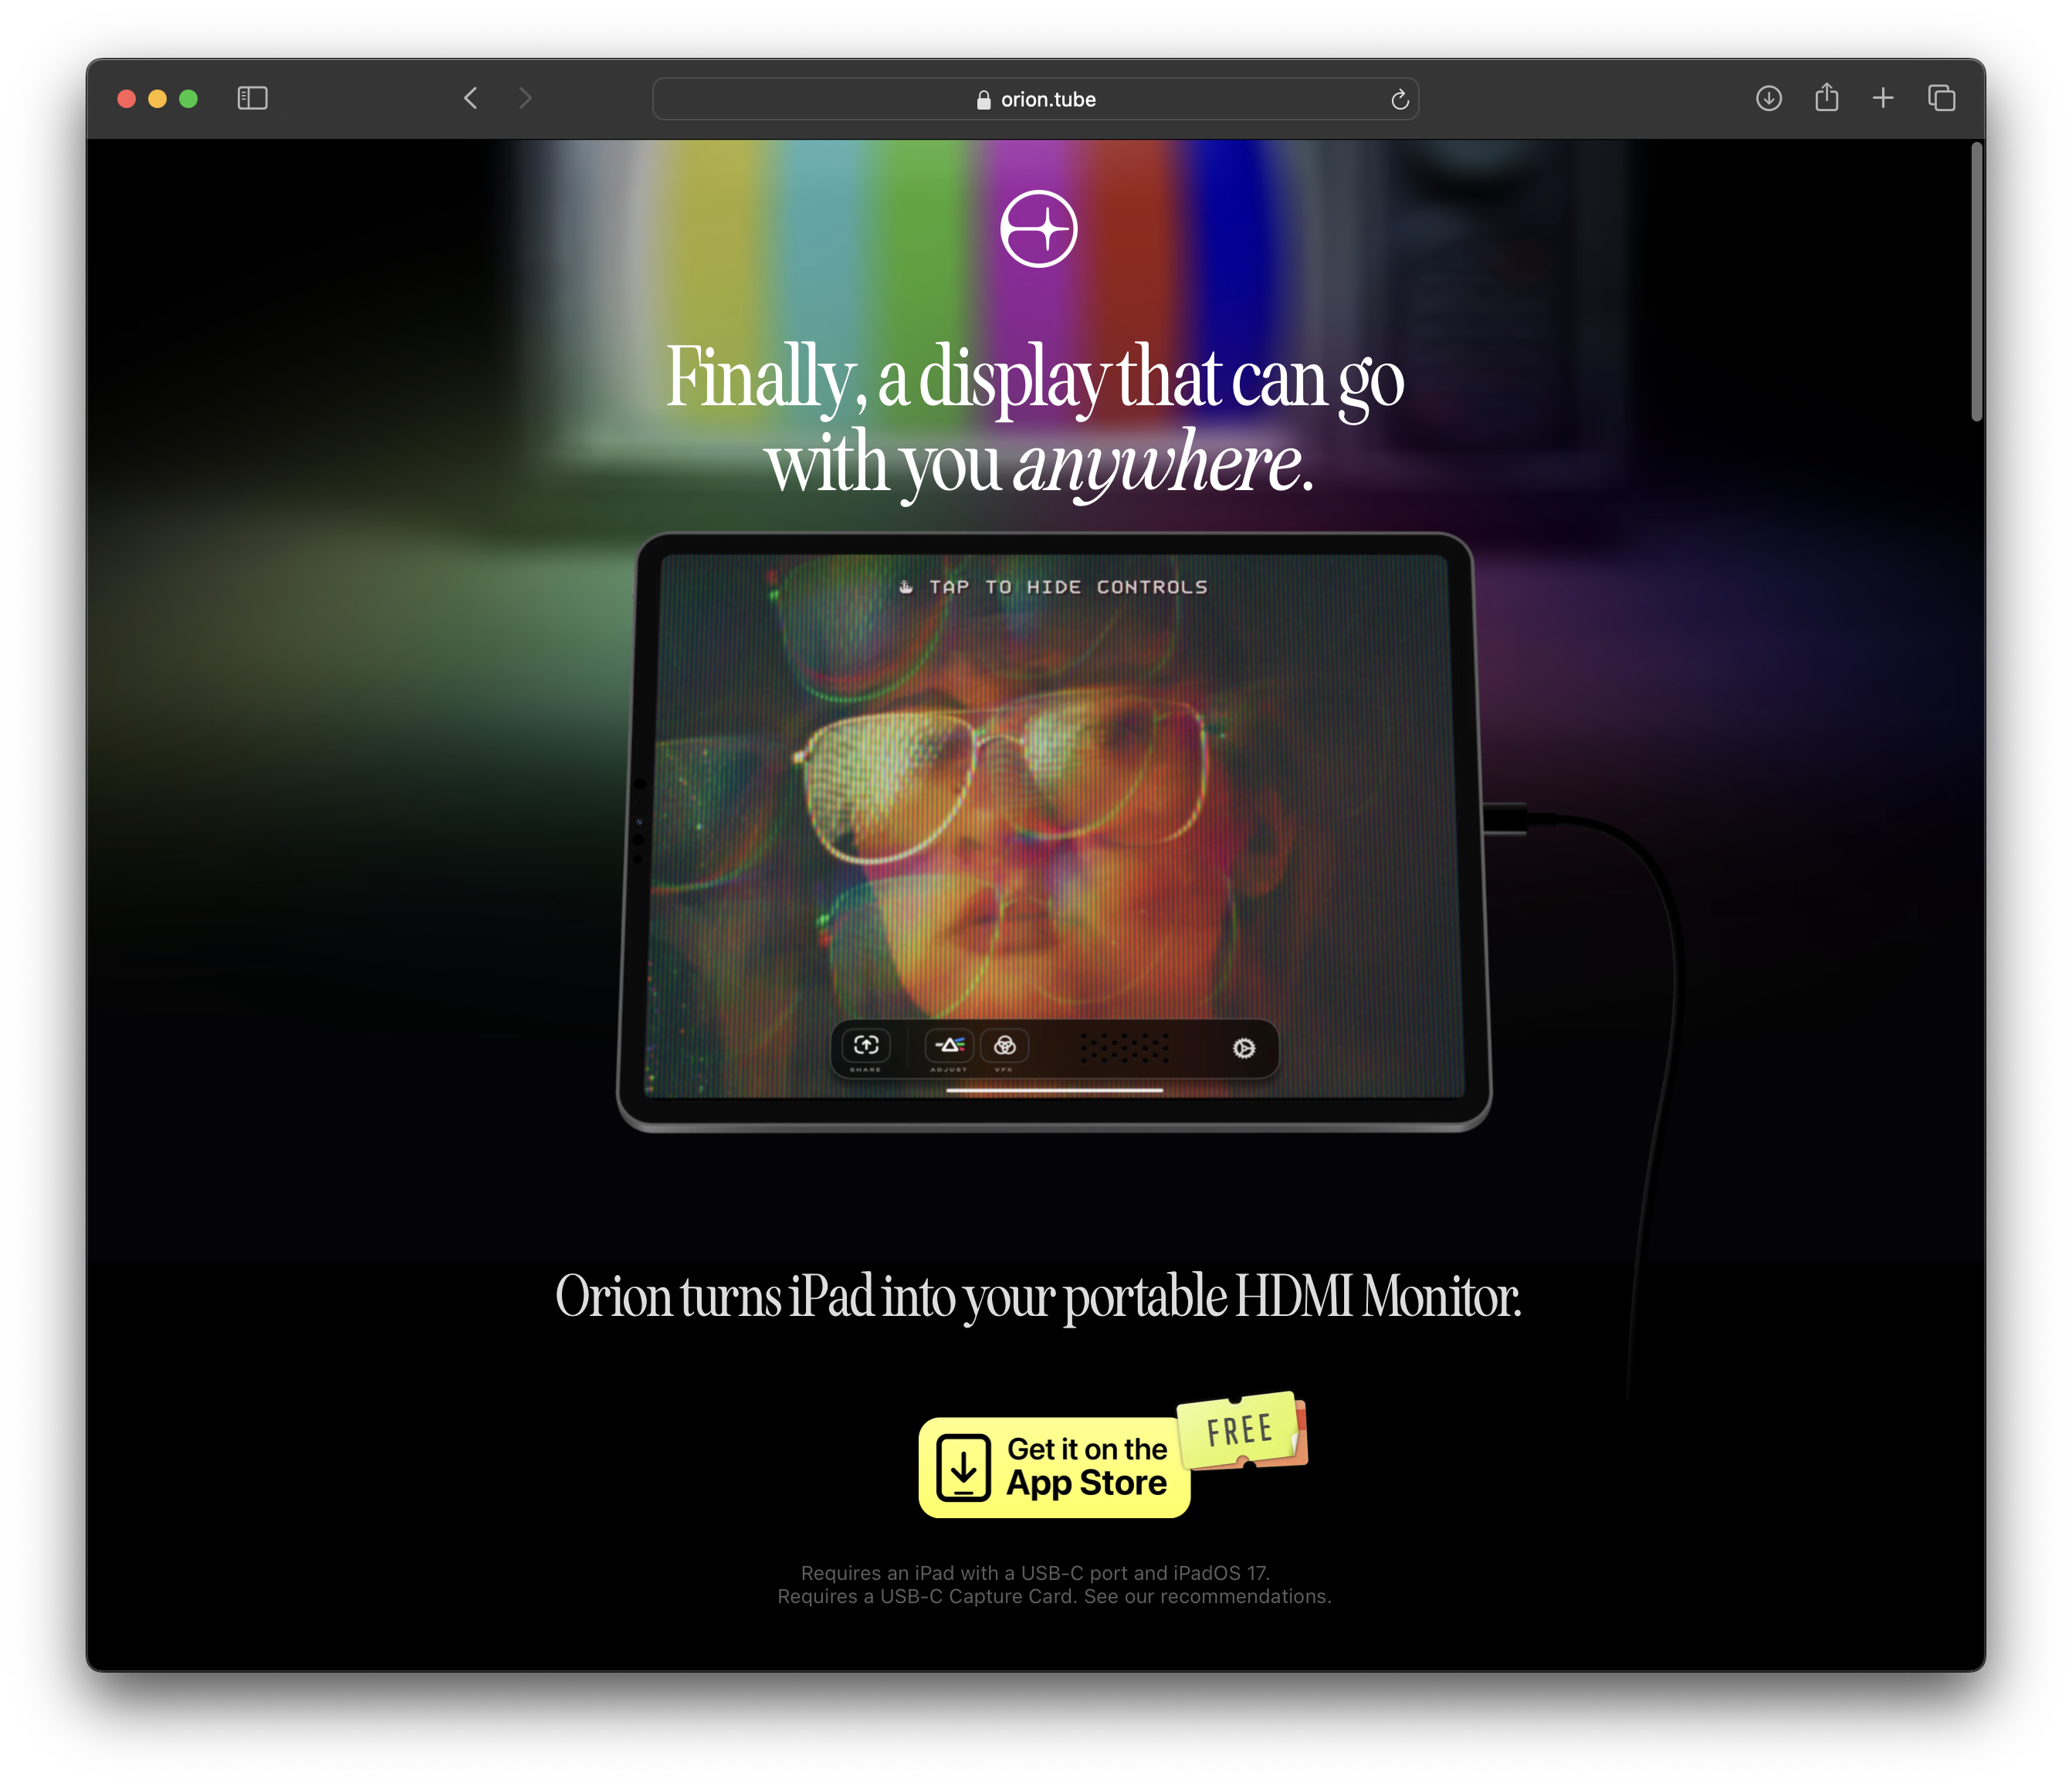2072x1786 pixels.
Task: Toggle the Safari sidebar
Action: click(x=252, y=98)
